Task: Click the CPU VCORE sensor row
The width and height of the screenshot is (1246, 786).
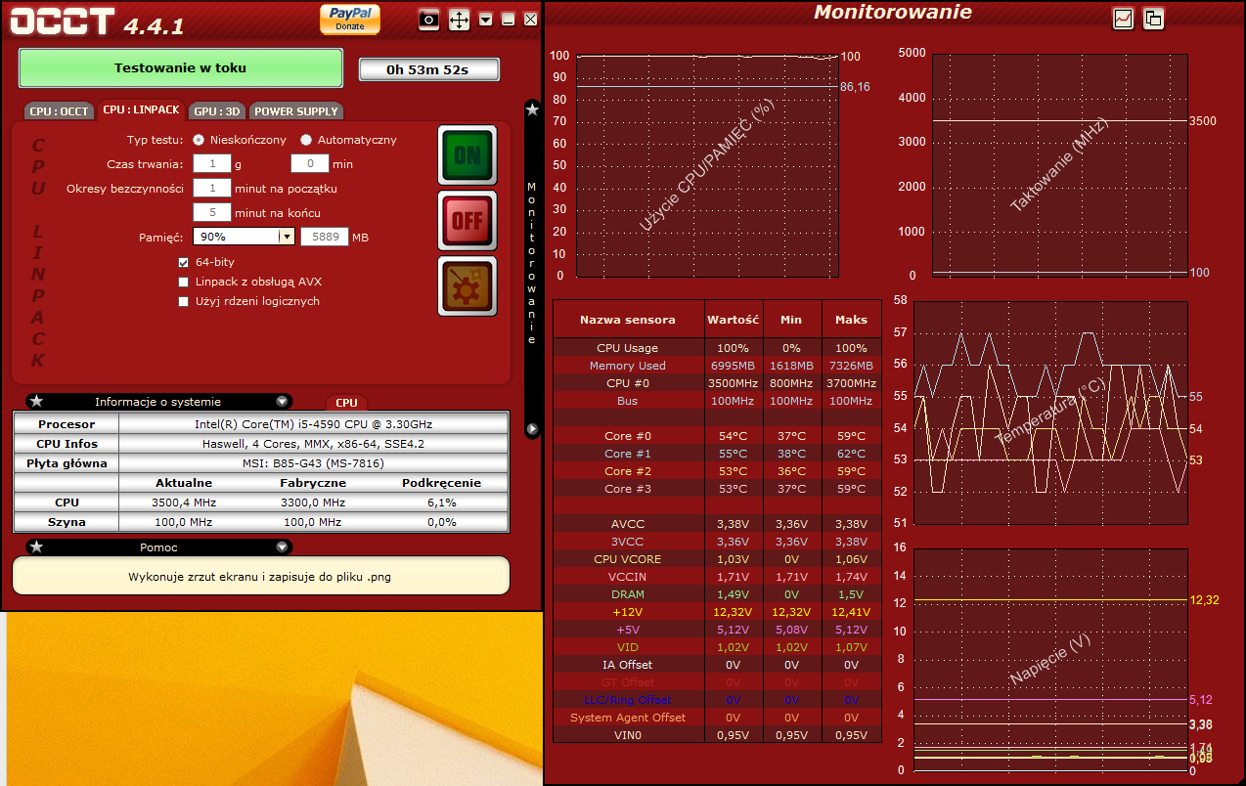Action: (x=717, y=559)
